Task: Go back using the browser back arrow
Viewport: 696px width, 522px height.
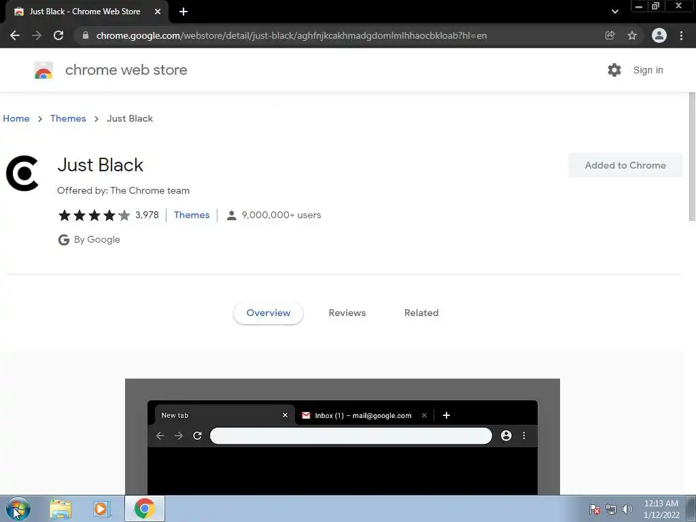Action: pyautogui.click(x=15, y=35)
